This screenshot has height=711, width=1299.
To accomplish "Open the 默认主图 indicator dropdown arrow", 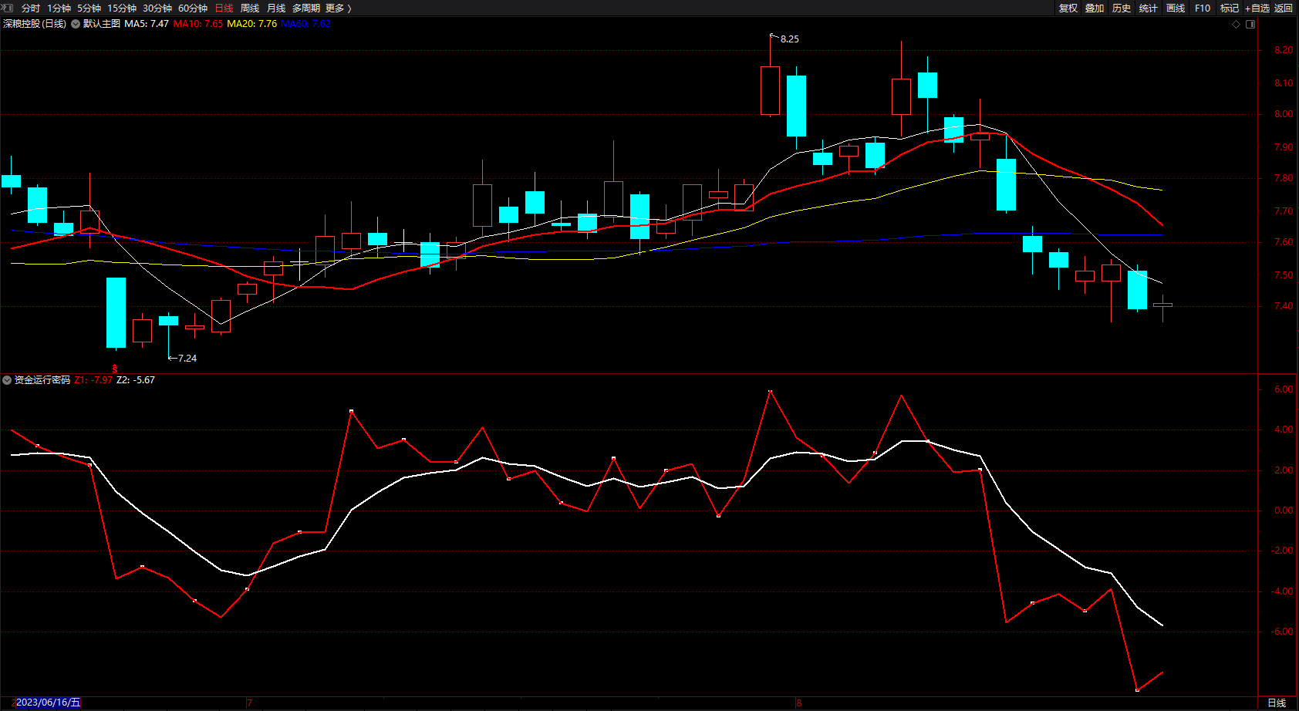I will pyautogui.click(x=76, y=24).
